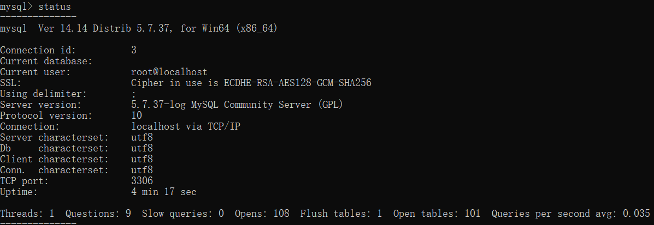This screenshot has height=225, width=654.
Task: Click the Server version 5.7.37-log text
Action: [x=158, y=105]
